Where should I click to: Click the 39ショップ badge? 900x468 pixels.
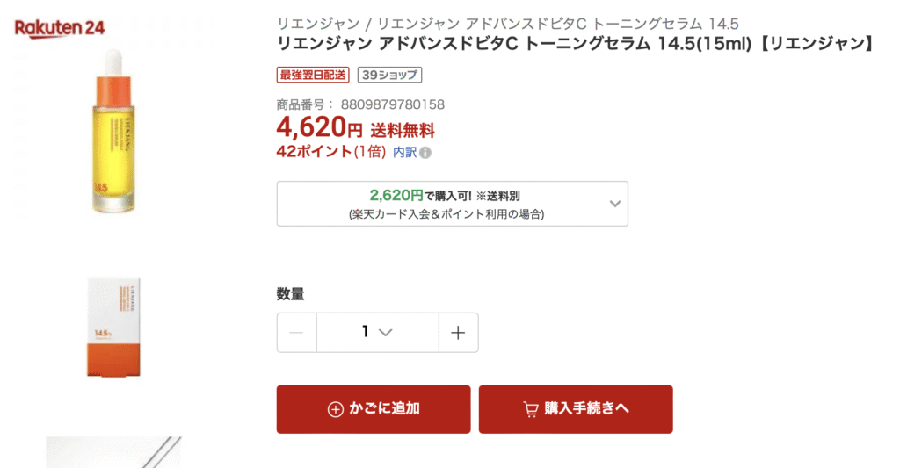pyautogui.click(x=389, y=75)
